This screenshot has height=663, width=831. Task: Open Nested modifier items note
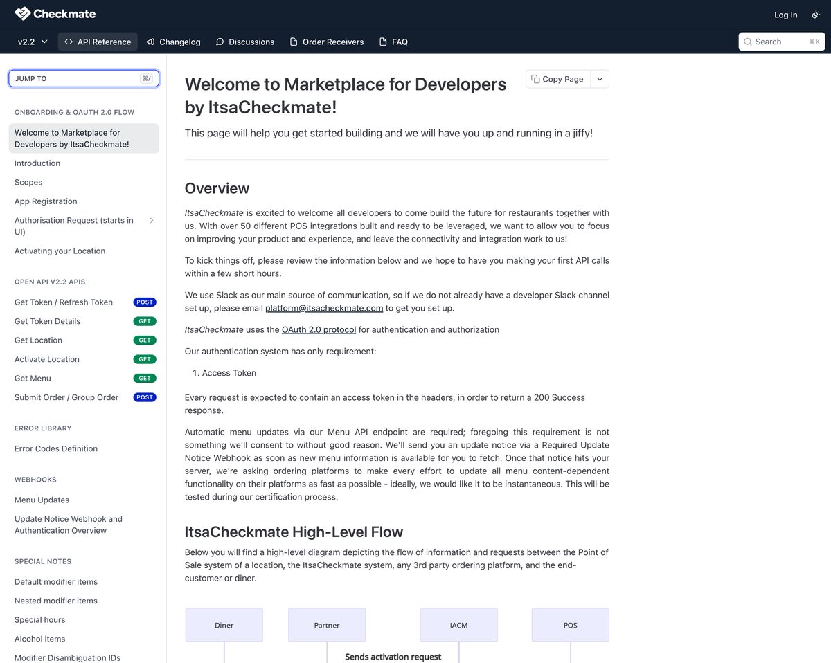pos(56,601)
